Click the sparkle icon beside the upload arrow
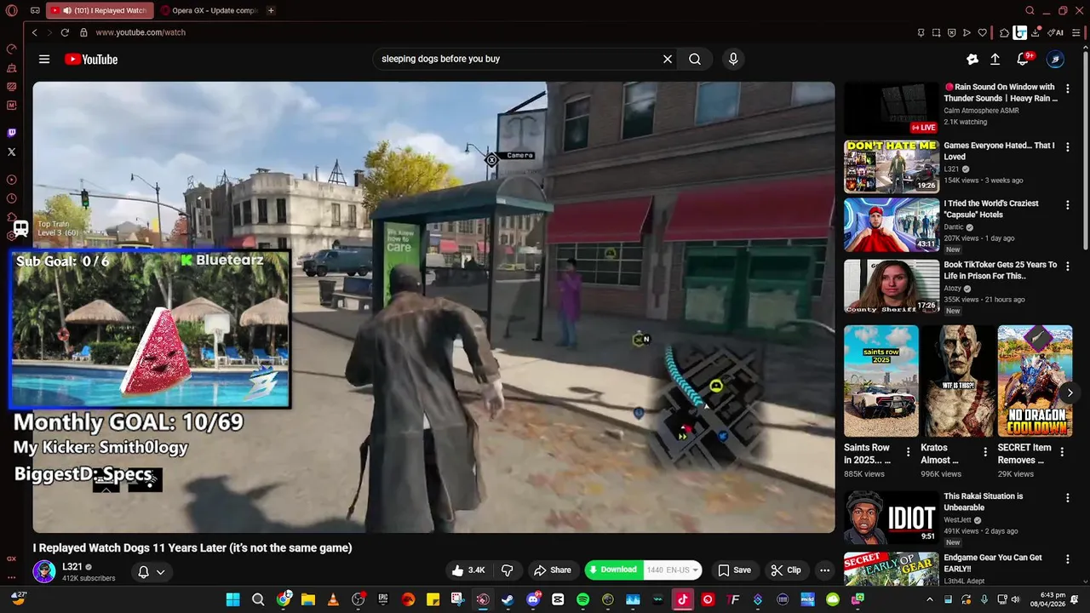Viewport: 1090px width, 613px height. click(972, 59)
